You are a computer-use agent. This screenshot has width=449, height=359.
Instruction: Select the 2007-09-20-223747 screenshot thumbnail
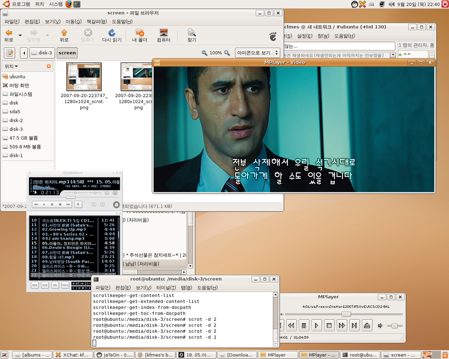(84, 77)
